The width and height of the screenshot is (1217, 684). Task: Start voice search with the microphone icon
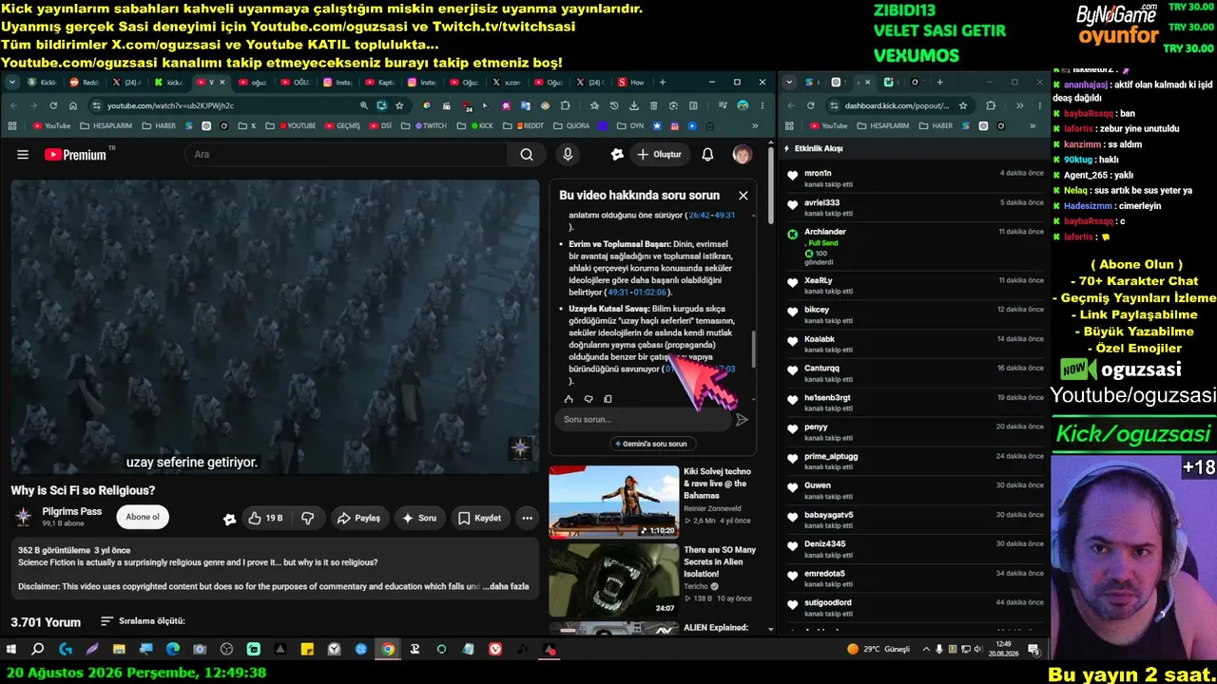(568, 155)
